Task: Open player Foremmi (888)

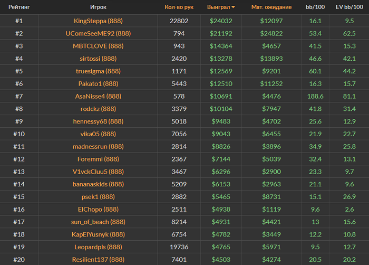Action: [x=98, y=159]
